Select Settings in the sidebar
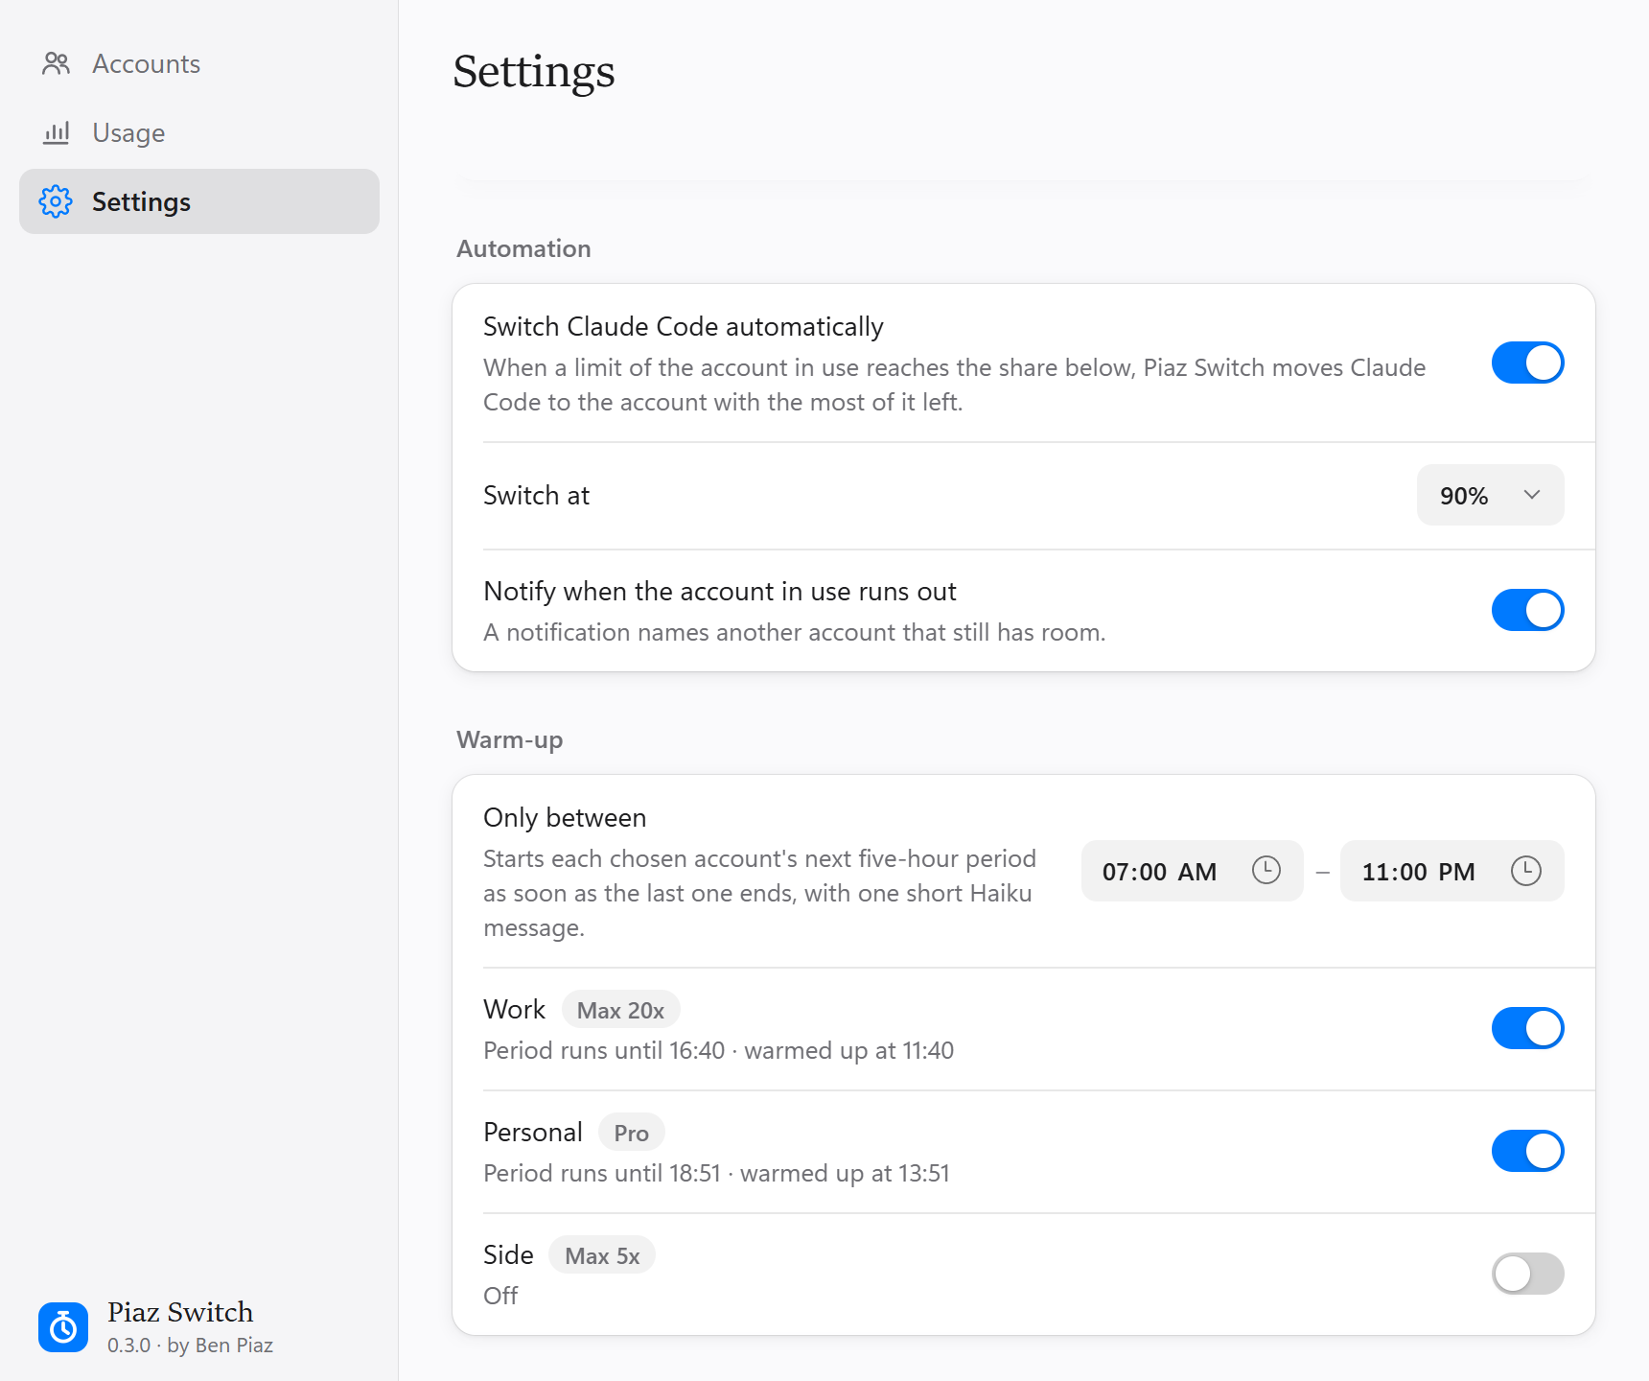Screen dimensions: 1649x1381 (x=199, y=201)
